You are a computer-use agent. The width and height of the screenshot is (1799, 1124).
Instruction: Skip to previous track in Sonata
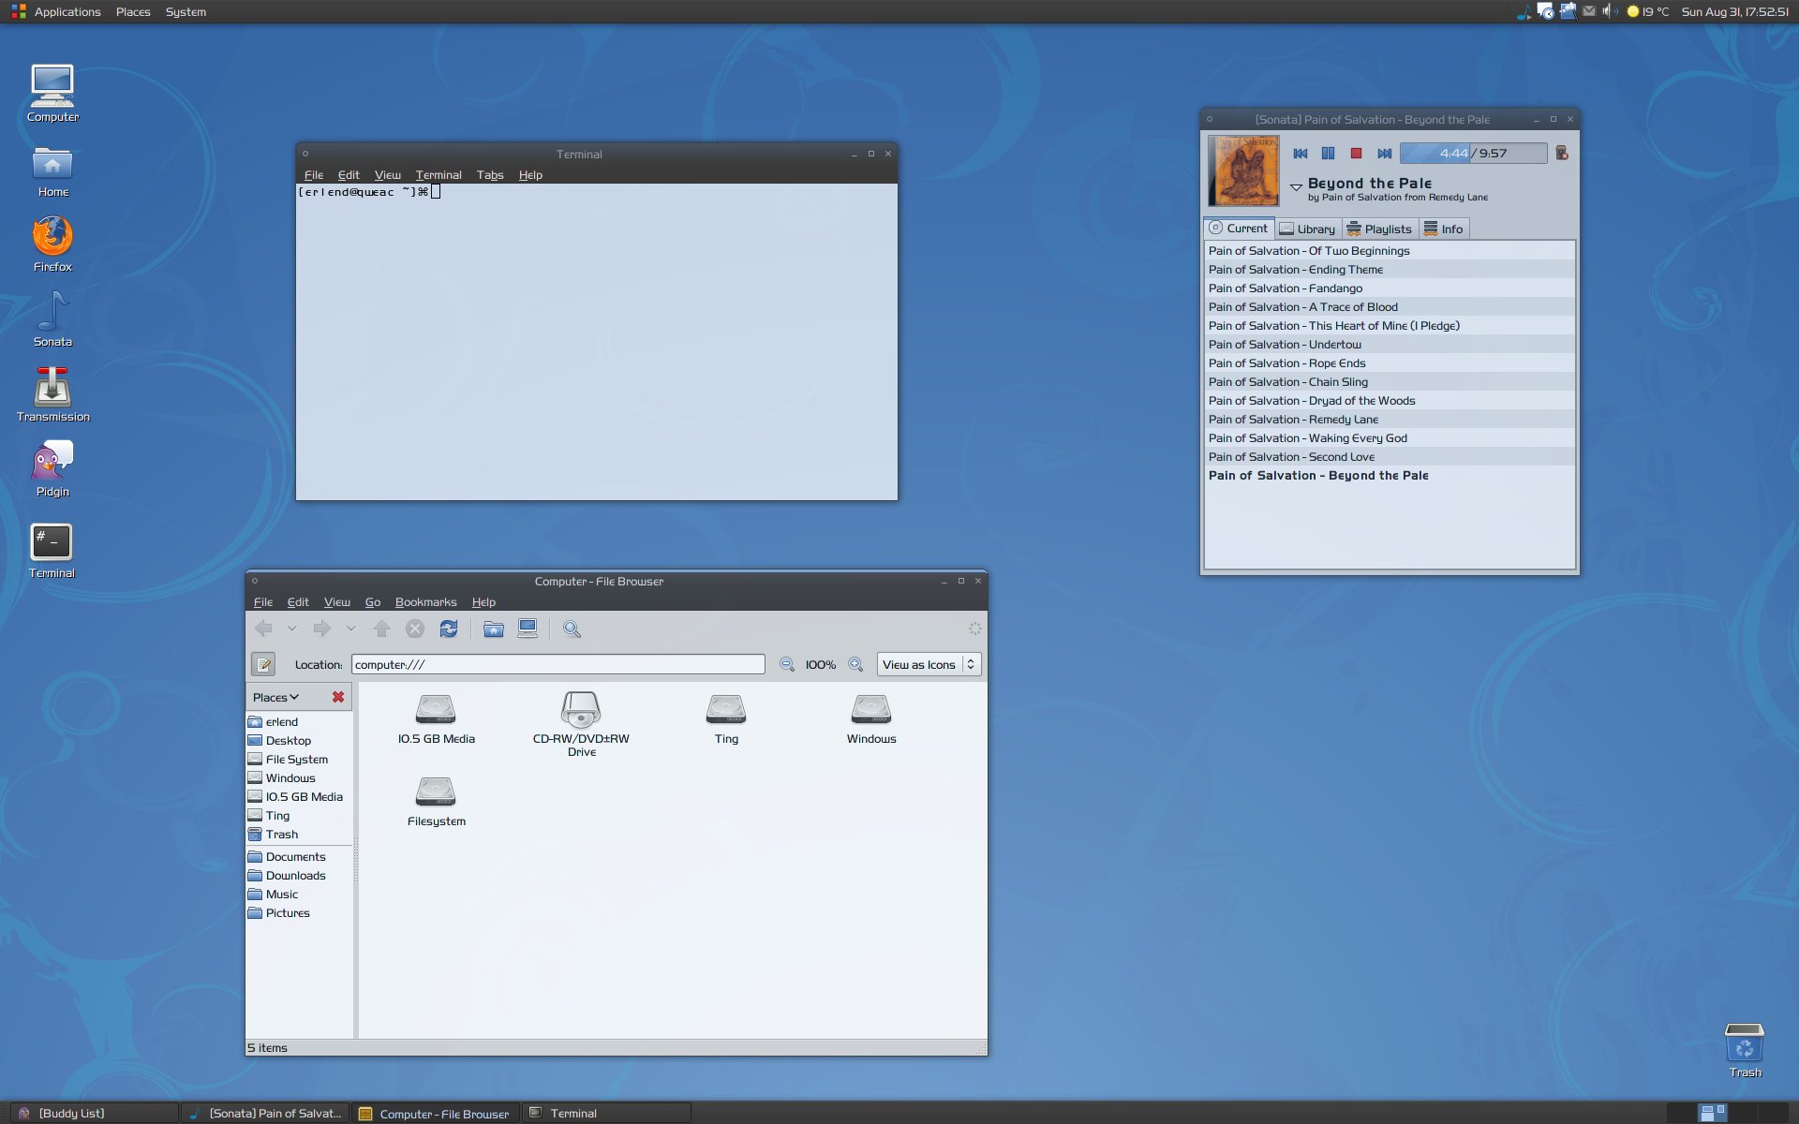click(1300, 154)
